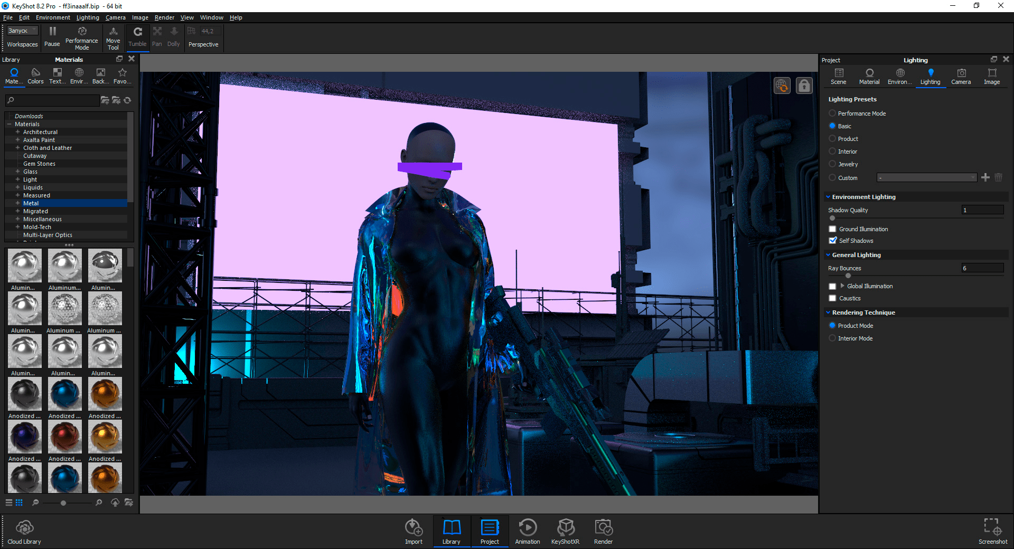
Task: Switch library to grid view
Action: (19, 503)
